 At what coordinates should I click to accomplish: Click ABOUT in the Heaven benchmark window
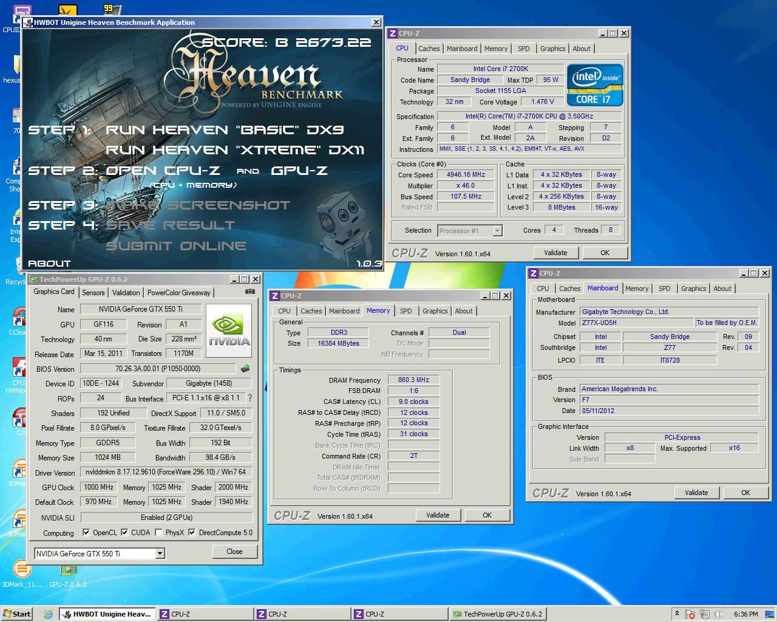(49, 264)
